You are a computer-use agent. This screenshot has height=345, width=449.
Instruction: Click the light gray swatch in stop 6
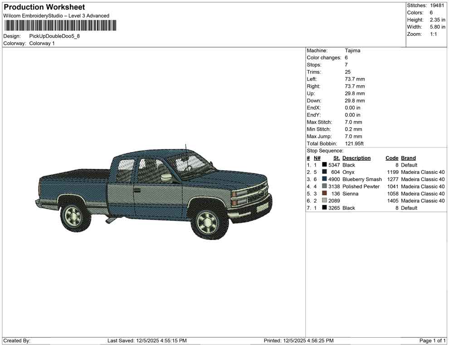[x=324, y=201]
